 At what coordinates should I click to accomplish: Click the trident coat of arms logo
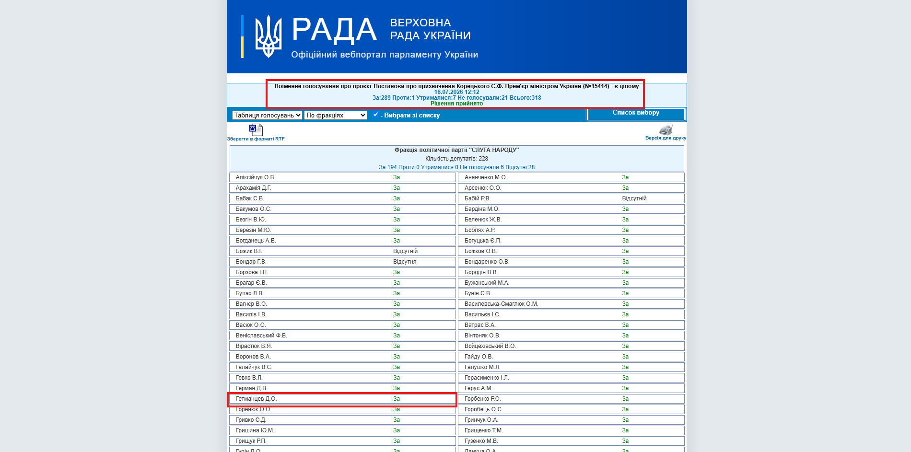click(269, 36)
